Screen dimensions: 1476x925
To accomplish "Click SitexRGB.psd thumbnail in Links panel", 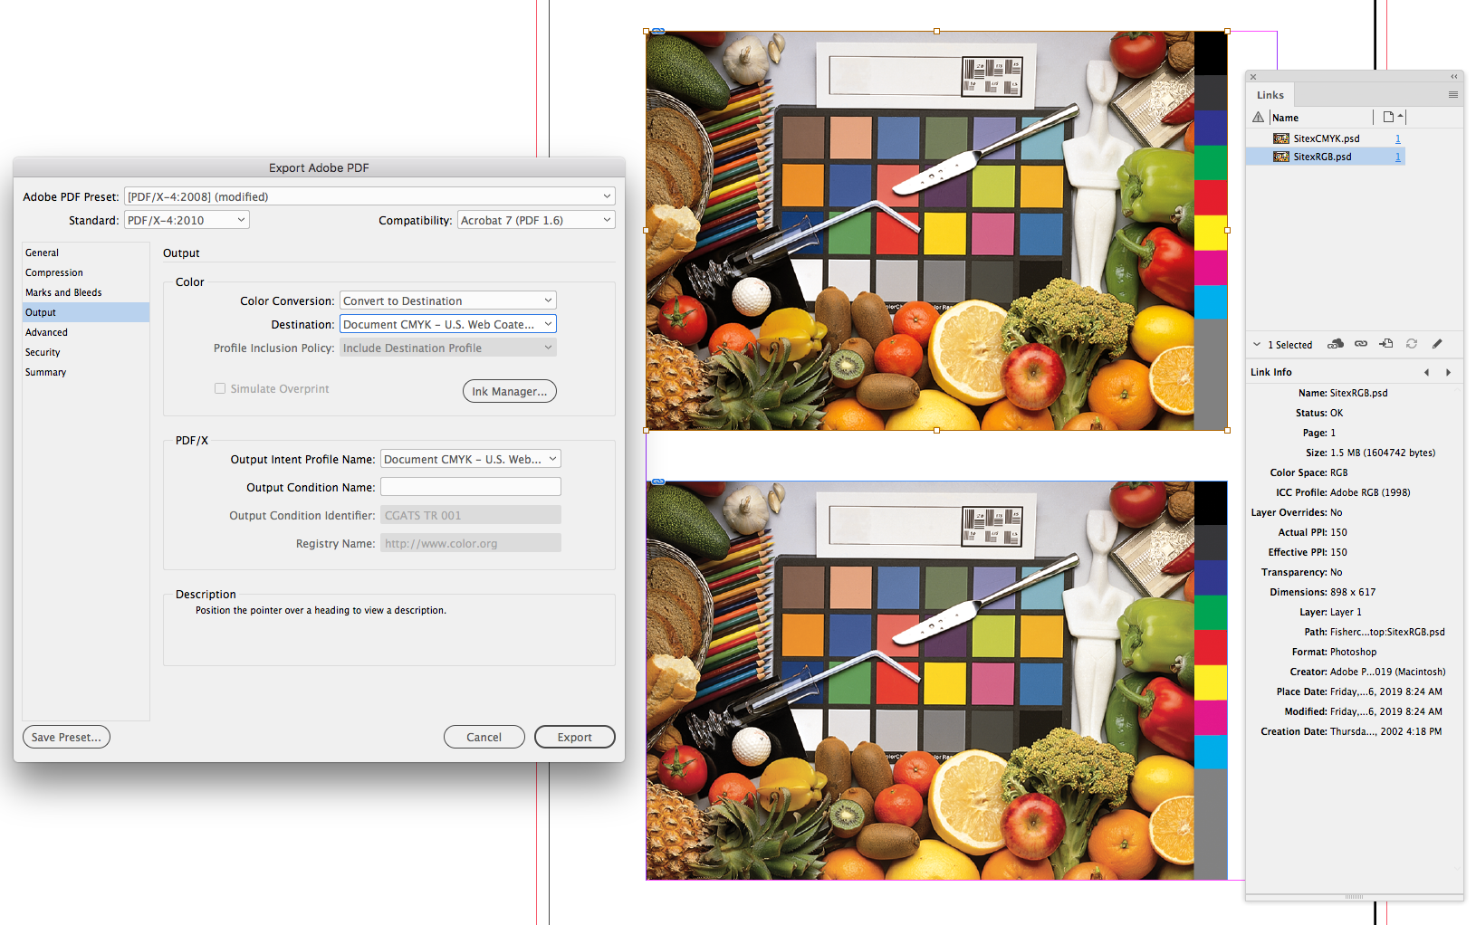I will click(1281, 157).
